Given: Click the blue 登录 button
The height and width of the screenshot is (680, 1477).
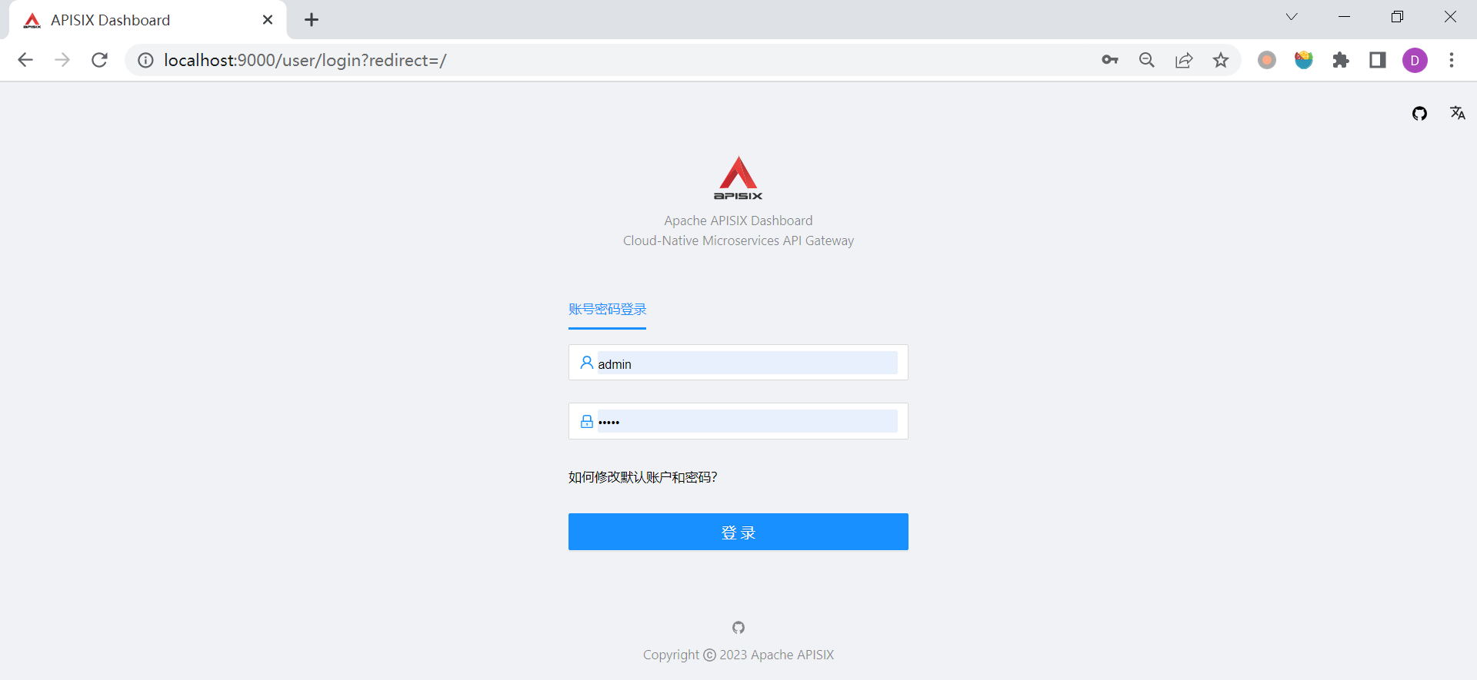Looking at the screenshot, I should click(x=738, y=532).
